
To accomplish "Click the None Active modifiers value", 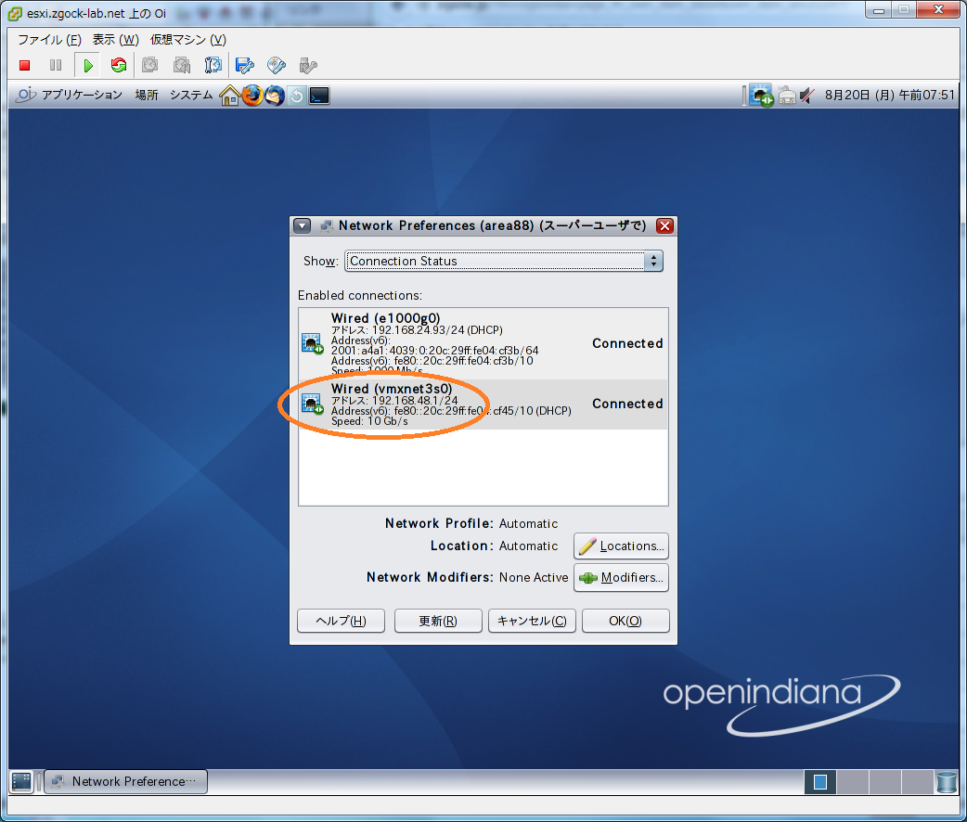I will 534,577.
